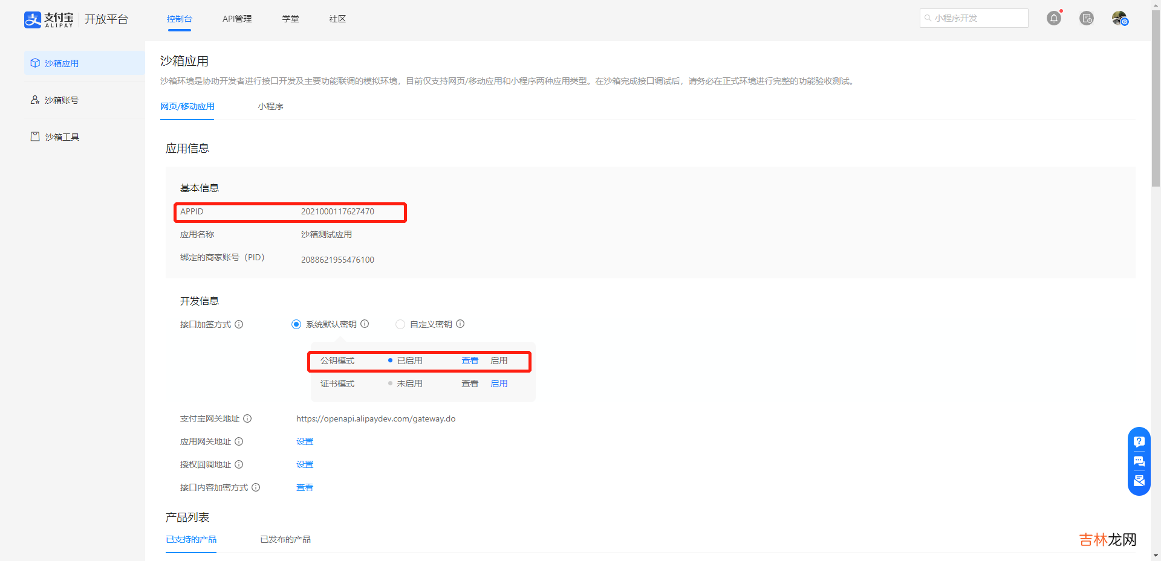
Task: Click info icon next to 接口加签方式
Action: click(x=239, y=324)
